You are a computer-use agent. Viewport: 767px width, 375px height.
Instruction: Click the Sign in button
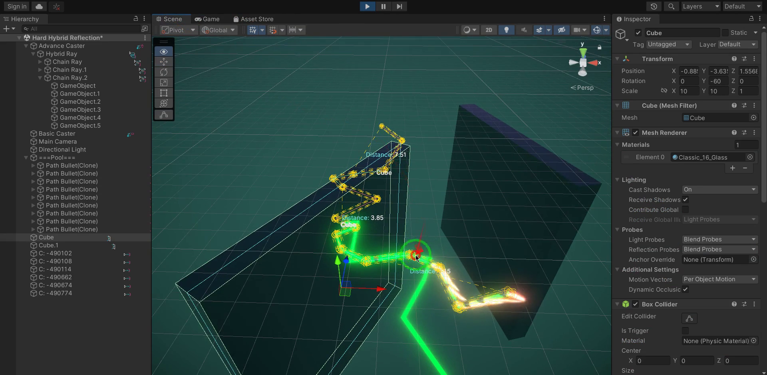click(x=17, y=6)
